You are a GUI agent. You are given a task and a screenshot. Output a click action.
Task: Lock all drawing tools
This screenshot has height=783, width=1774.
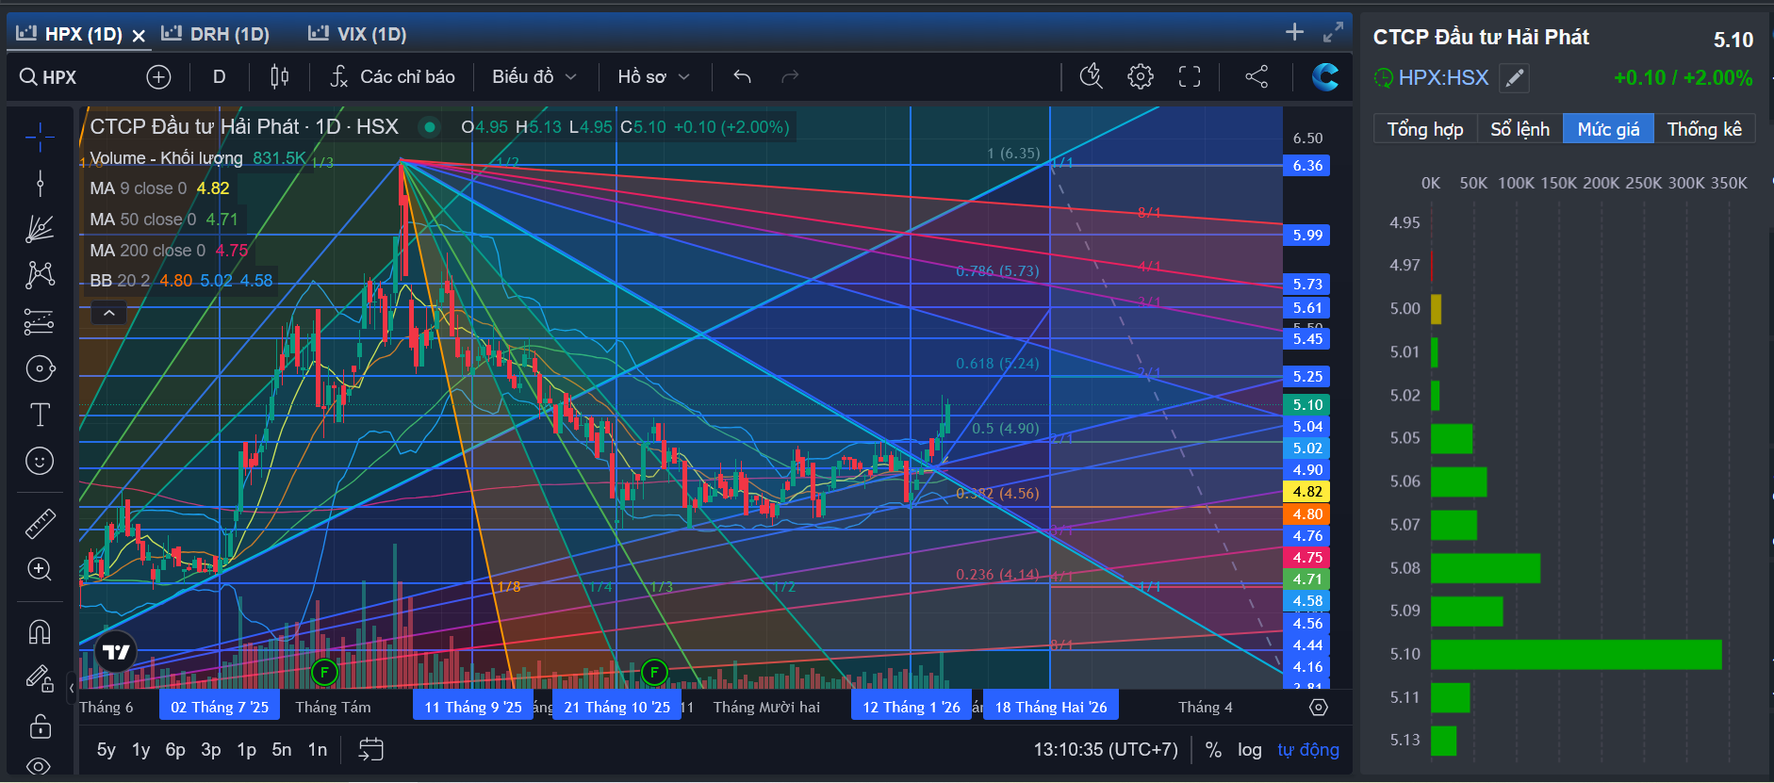click(40, 726)
